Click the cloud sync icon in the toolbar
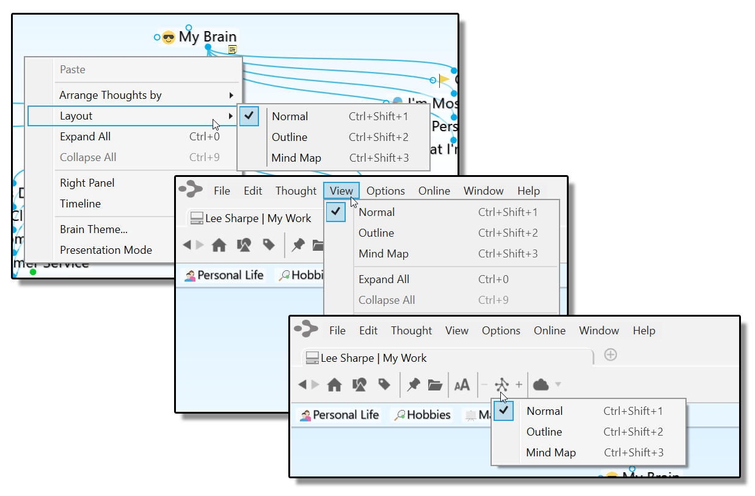 (x=541, y=384)
